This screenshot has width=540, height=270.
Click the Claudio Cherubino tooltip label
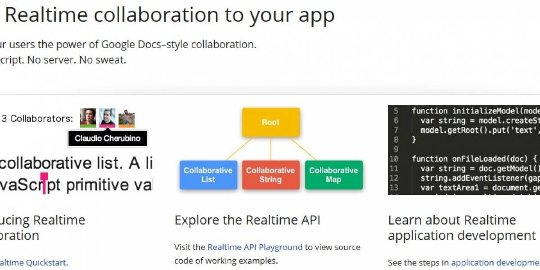tap(108, 139)
